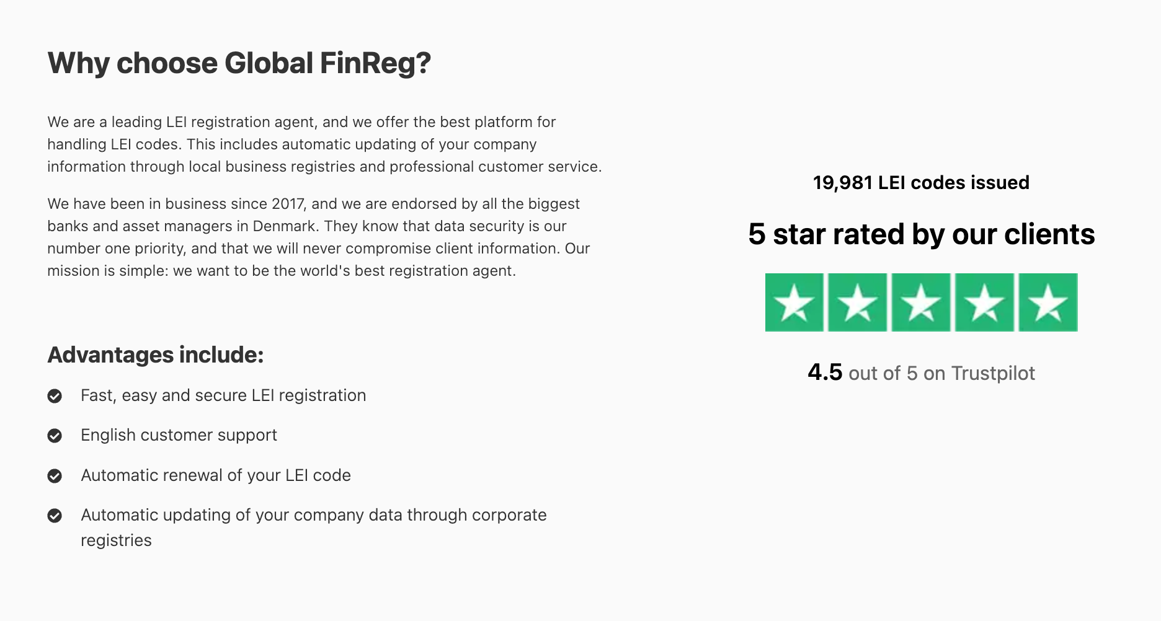Click the first Trustpilot star
The image size is (1161, 621).
click(794, 302)
